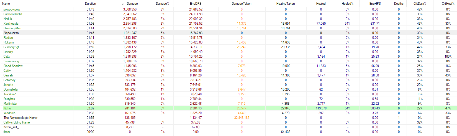Click the EncHPS column header
The width and height of the screenshot is (457, 136).
click(375, 4)
